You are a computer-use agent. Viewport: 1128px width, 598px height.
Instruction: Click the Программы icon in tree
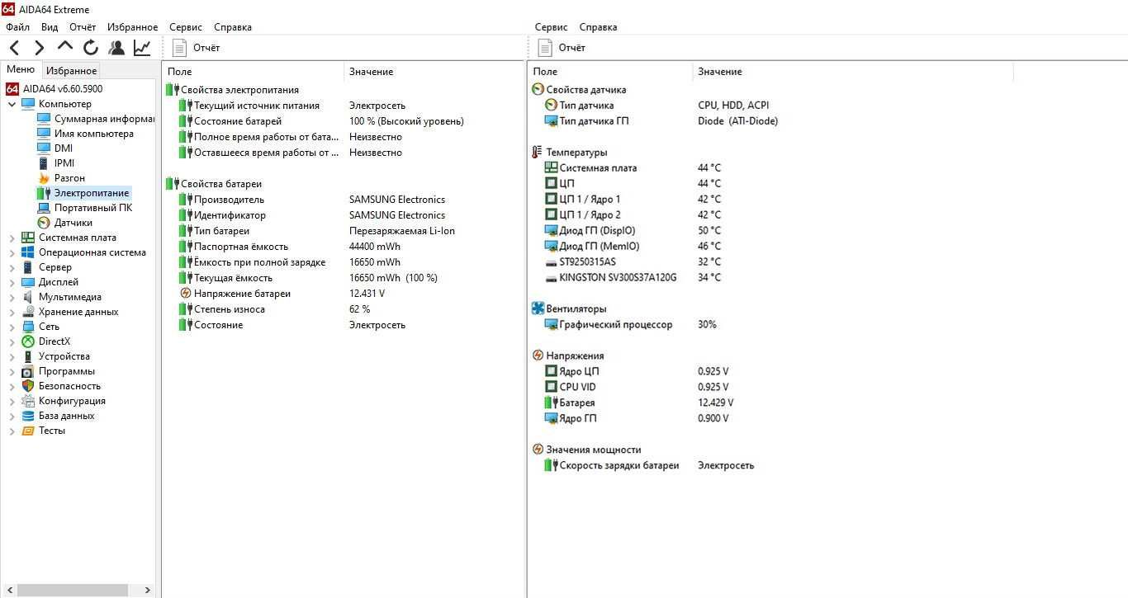tap(28, 371)
